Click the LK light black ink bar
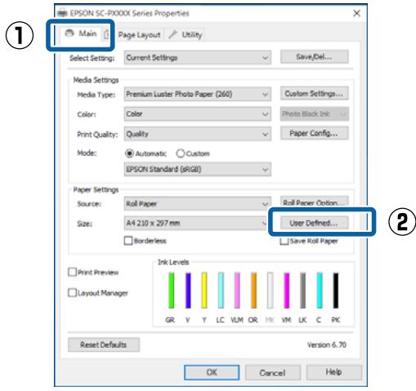The width and height of the screenshot is (416, 391). (x=303, y=291)
